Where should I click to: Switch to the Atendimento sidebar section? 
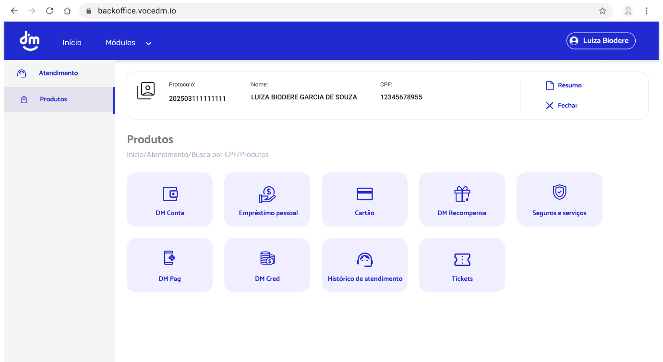(58, 73)
